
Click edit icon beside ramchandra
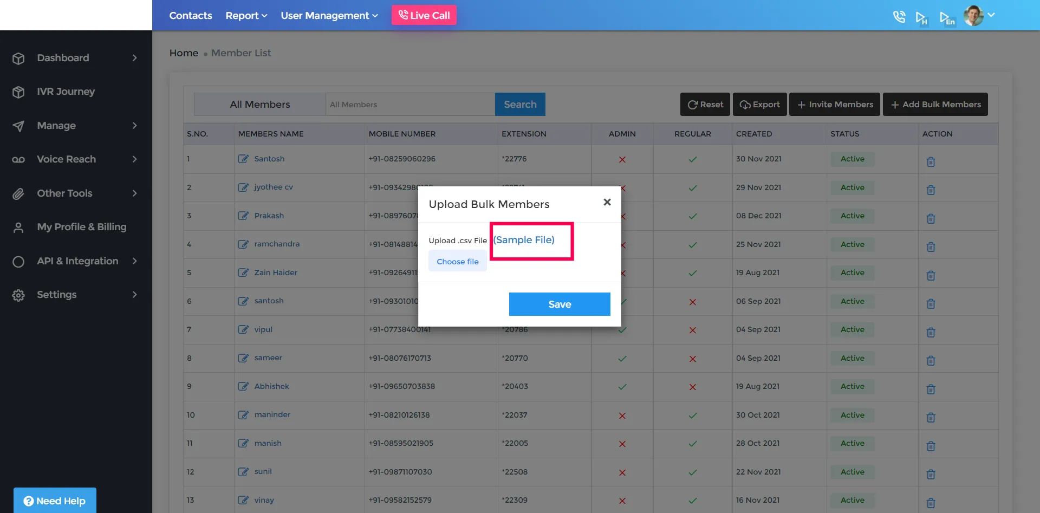pos(243,244)
